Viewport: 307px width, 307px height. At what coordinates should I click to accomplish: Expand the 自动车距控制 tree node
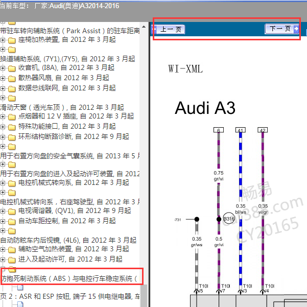point(3,221)
